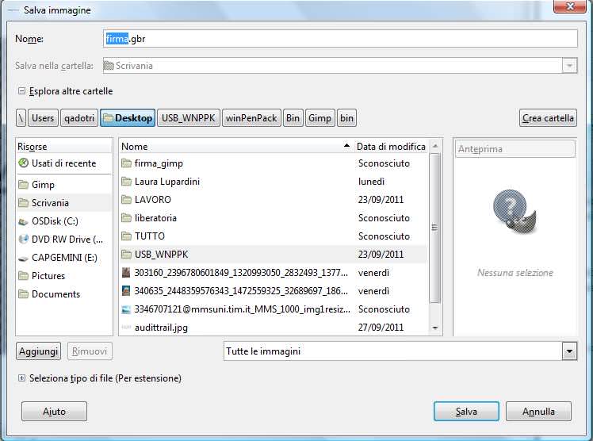The image size is (593, 441).
Task: Expand Seleziona tipo di file section
Action: tap(22, 378)
